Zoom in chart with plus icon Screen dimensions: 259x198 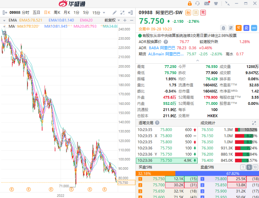pyautogui.click(x=125, y=20)
